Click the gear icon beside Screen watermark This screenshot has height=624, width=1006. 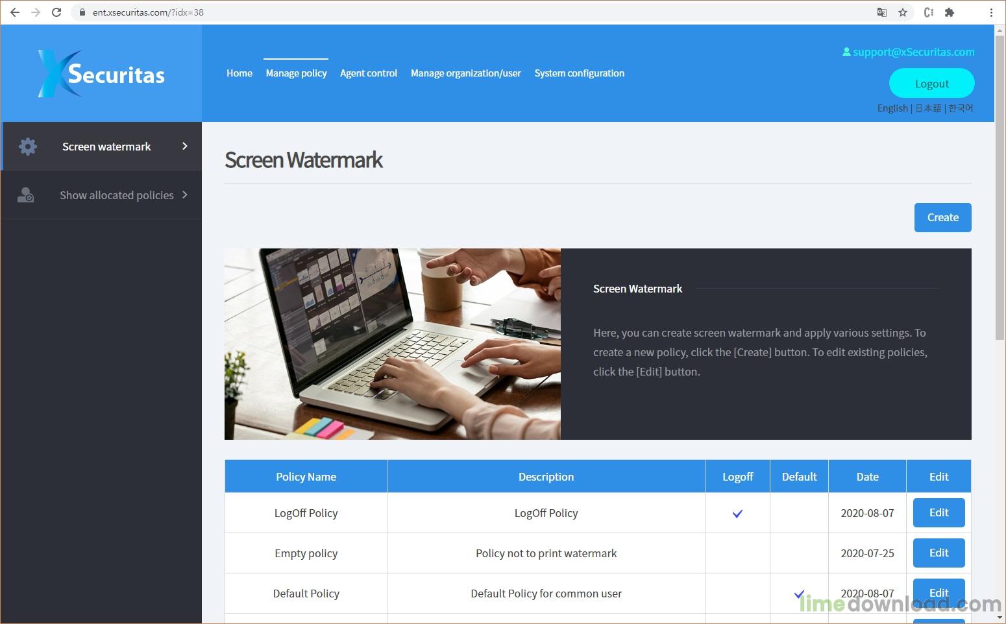tap(28, 147)
